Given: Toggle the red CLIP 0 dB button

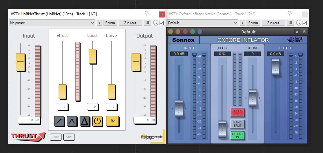Looking at the screenshot, I should 237,113.
